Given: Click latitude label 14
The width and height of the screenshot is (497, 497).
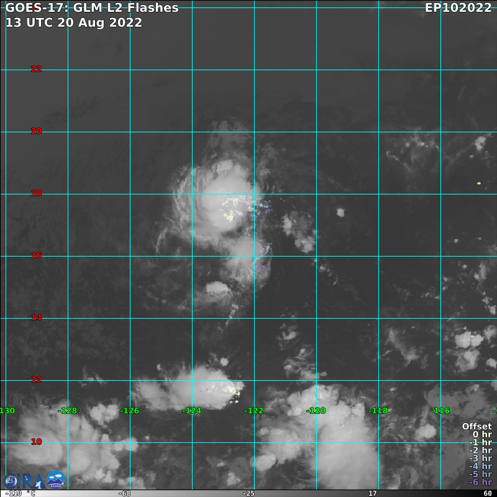Looking at the screenshot, I should tap(37, 317).
